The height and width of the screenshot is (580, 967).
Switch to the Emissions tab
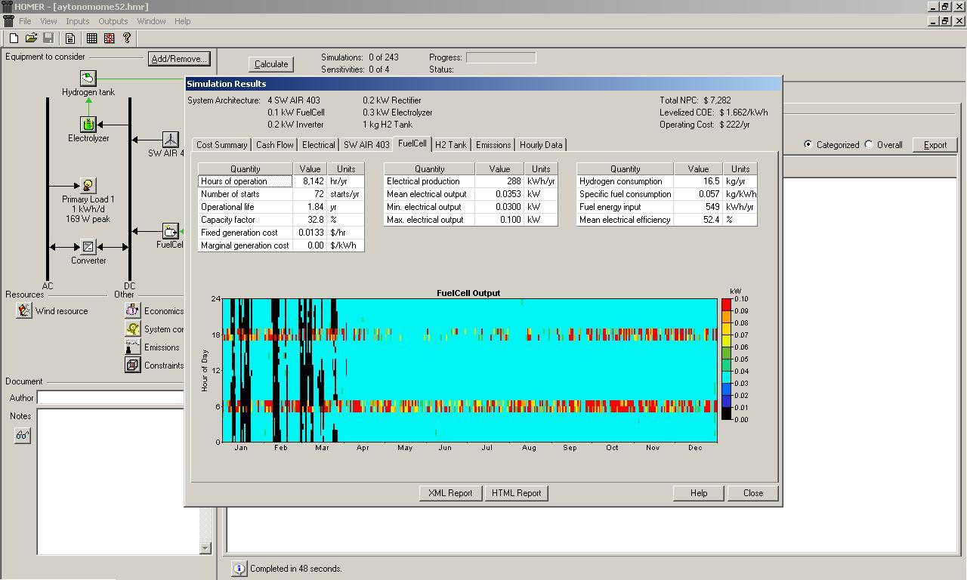(x=493, y=145)
